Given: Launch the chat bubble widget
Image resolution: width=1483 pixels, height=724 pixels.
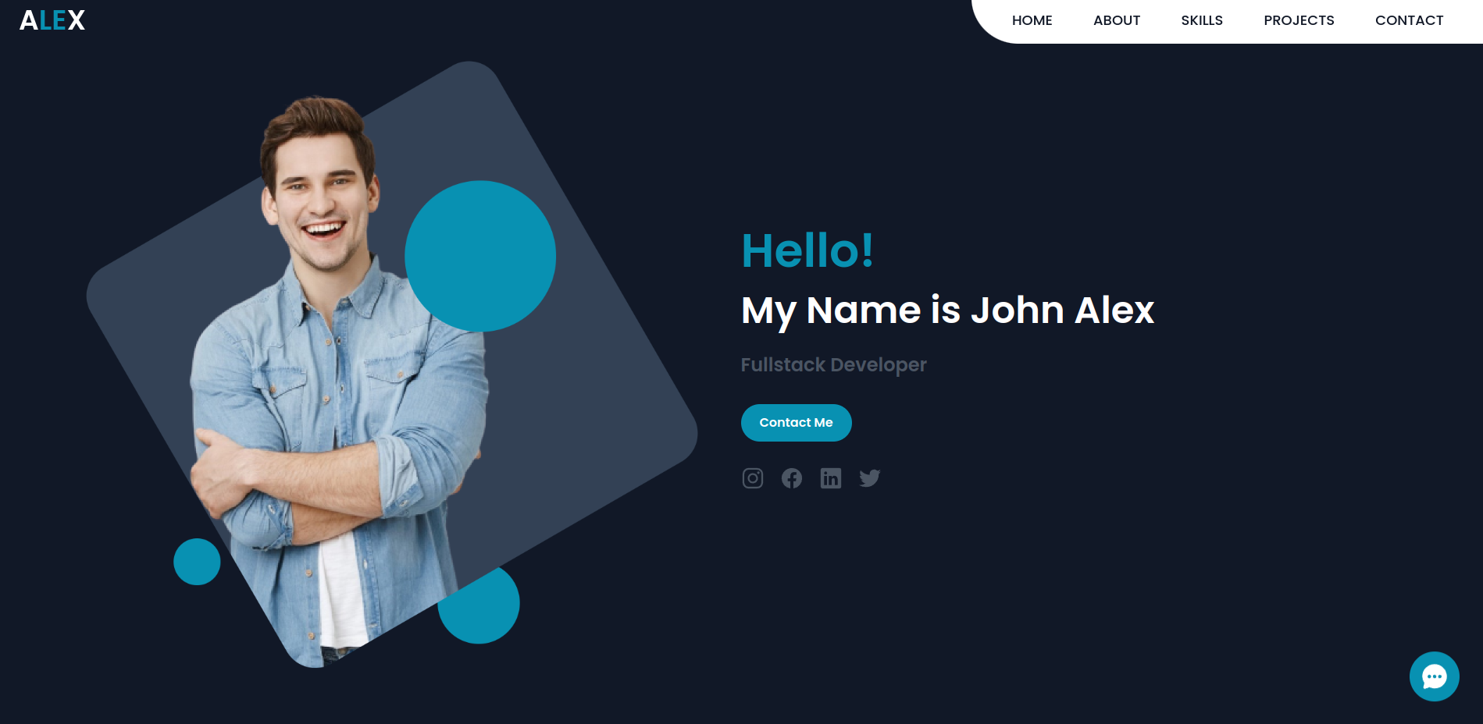Looking at the screenshot, I should click(1434, 676).
